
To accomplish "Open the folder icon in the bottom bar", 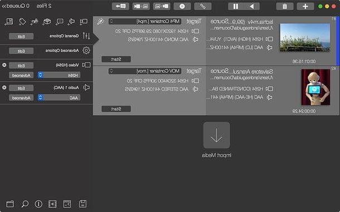I will point(10,204).
